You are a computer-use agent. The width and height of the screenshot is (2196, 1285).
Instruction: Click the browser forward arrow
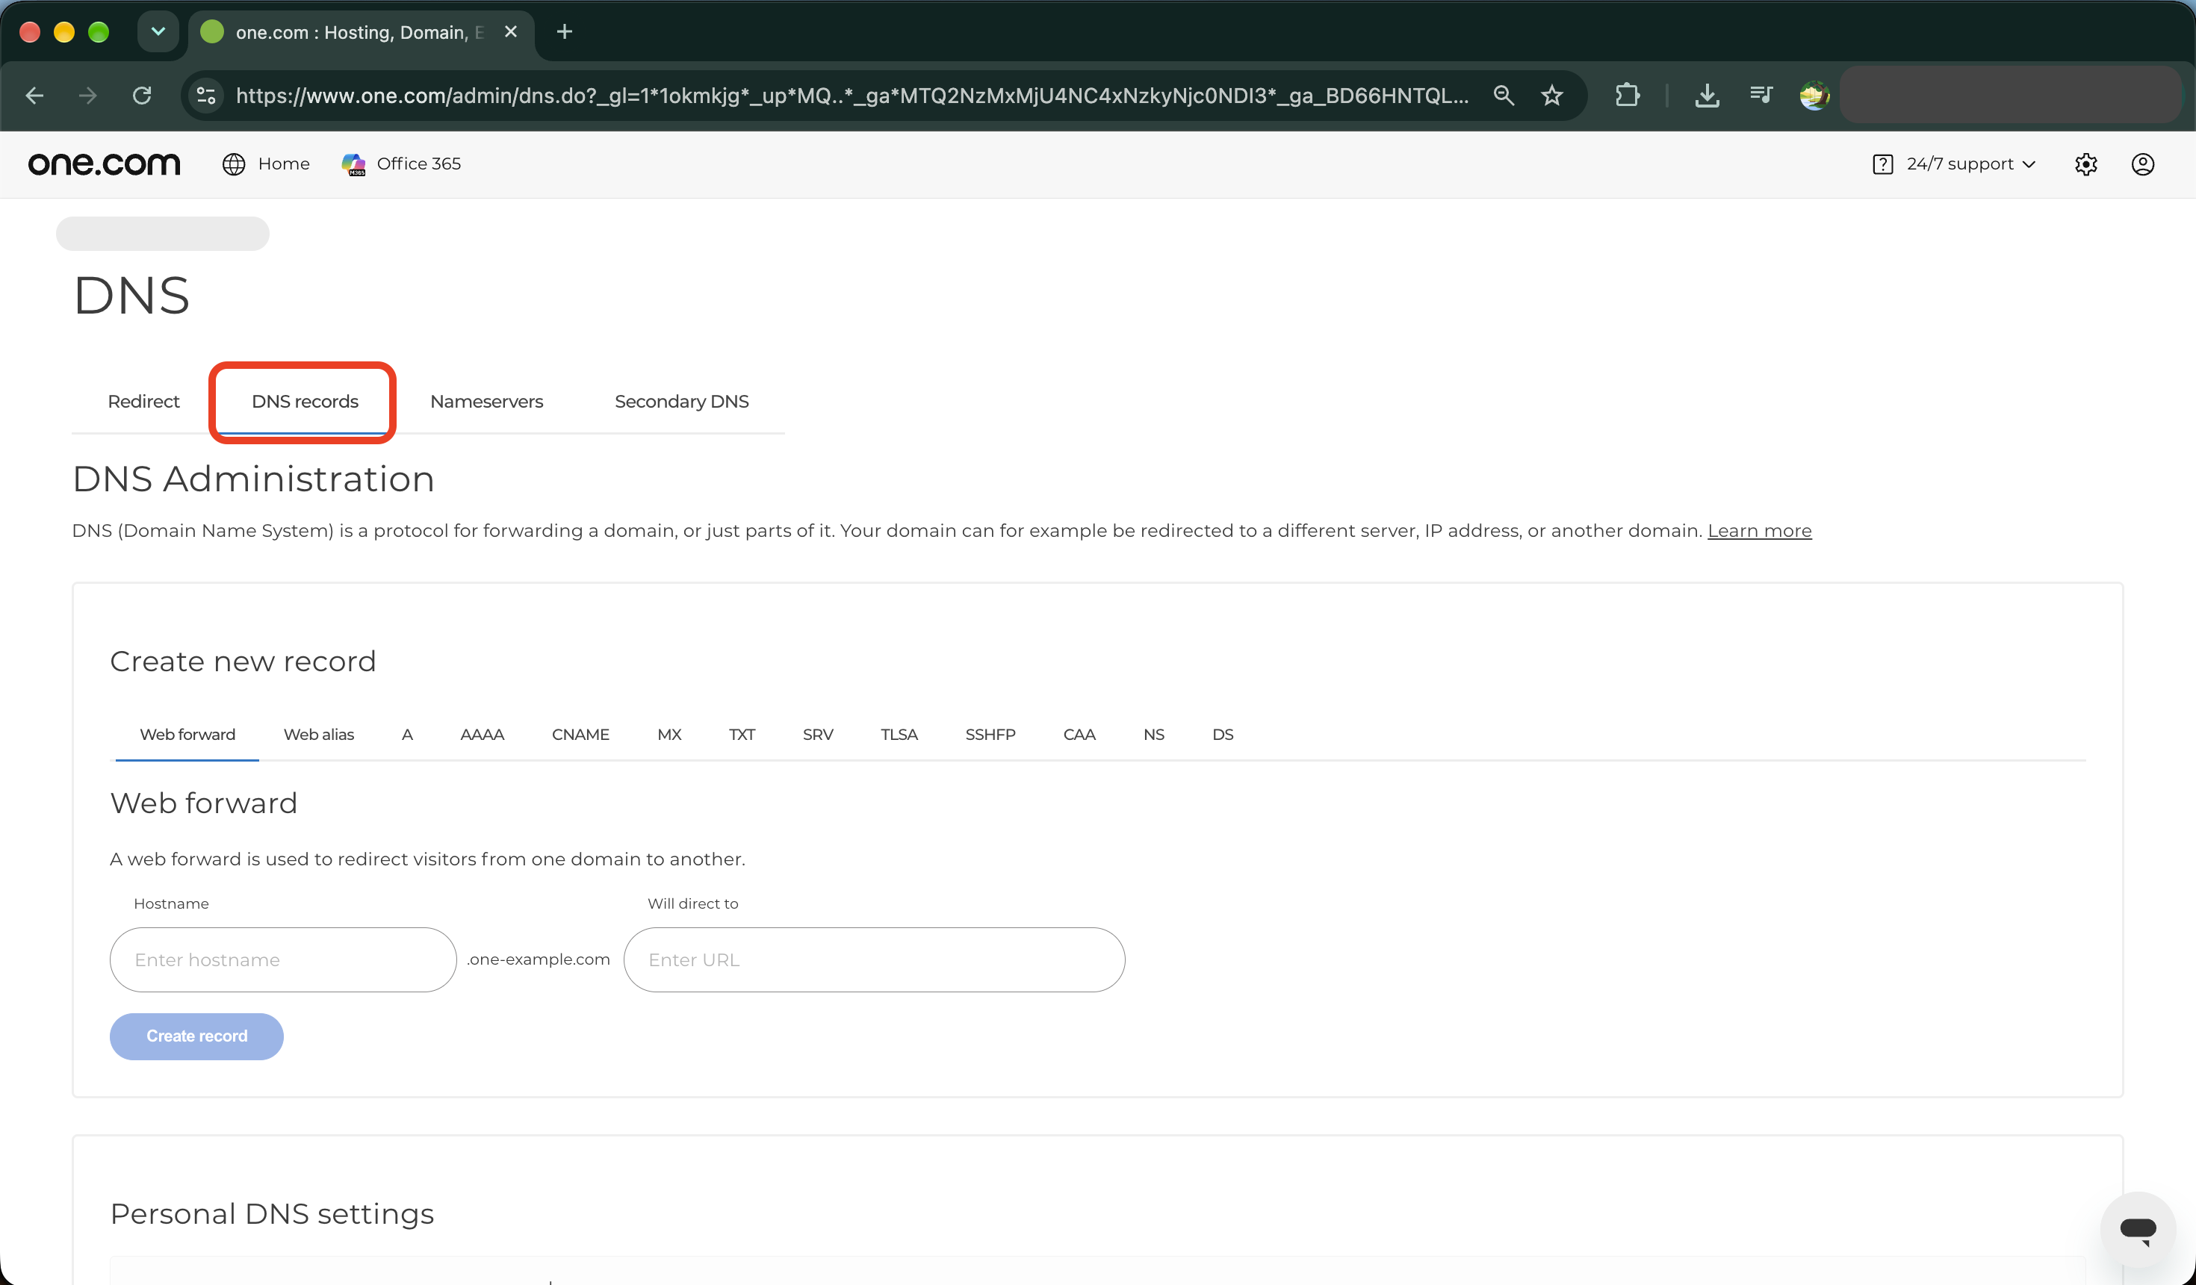coord(88,95)
